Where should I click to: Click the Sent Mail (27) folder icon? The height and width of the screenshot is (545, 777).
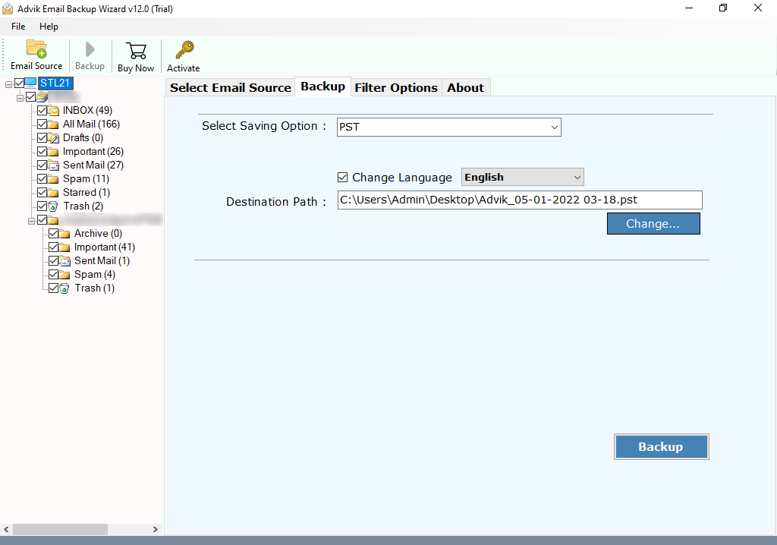click(x=53, y=165)
